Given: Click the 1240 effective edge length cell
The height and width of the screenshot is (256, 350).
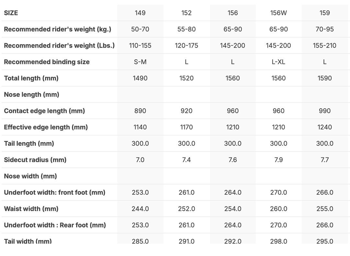Looking at the screenshot, I should coord(324,127).
